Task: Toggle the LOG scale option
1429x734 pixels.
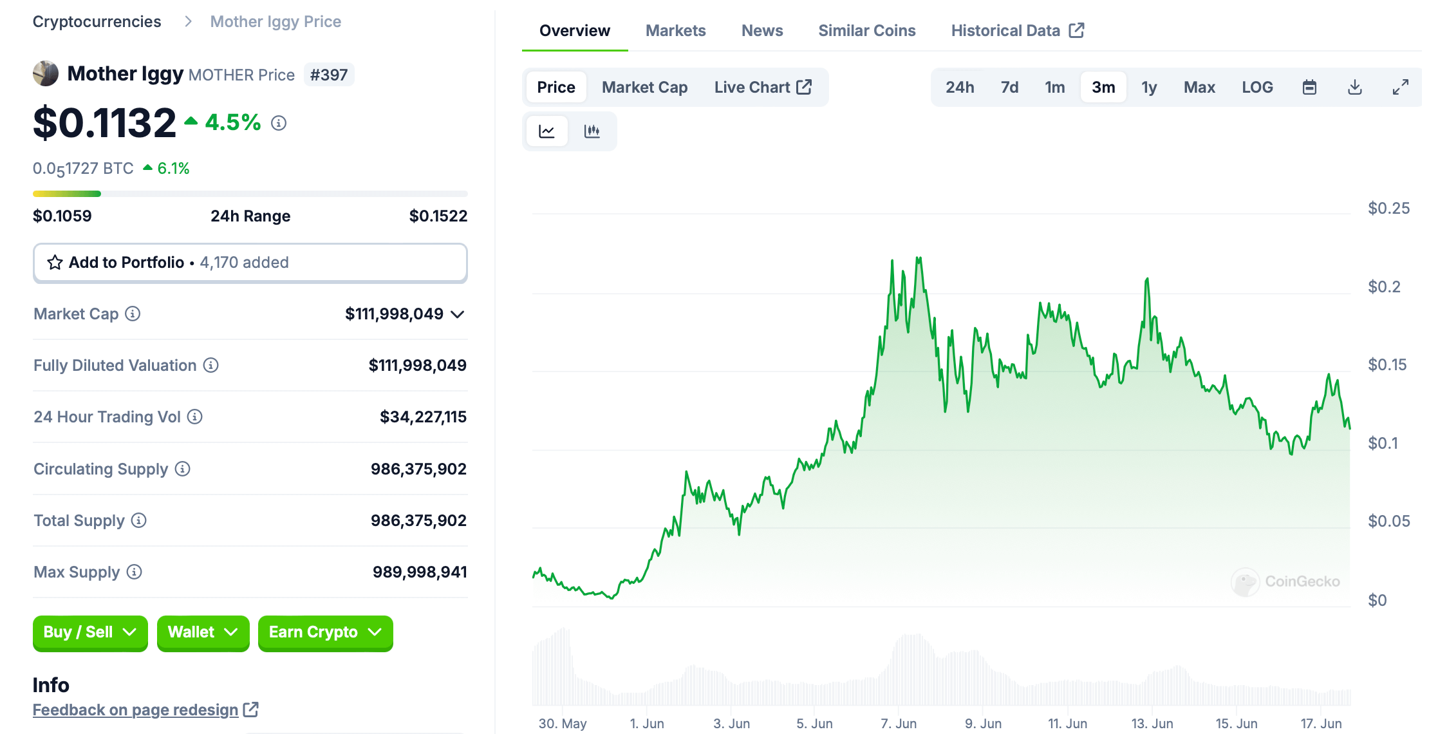Action: tap(1257, 87)
